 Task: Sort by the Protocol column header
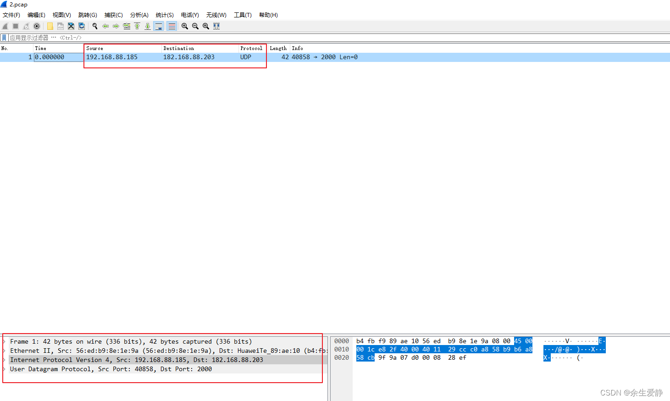pyautogui.click(x=253, y=48)
